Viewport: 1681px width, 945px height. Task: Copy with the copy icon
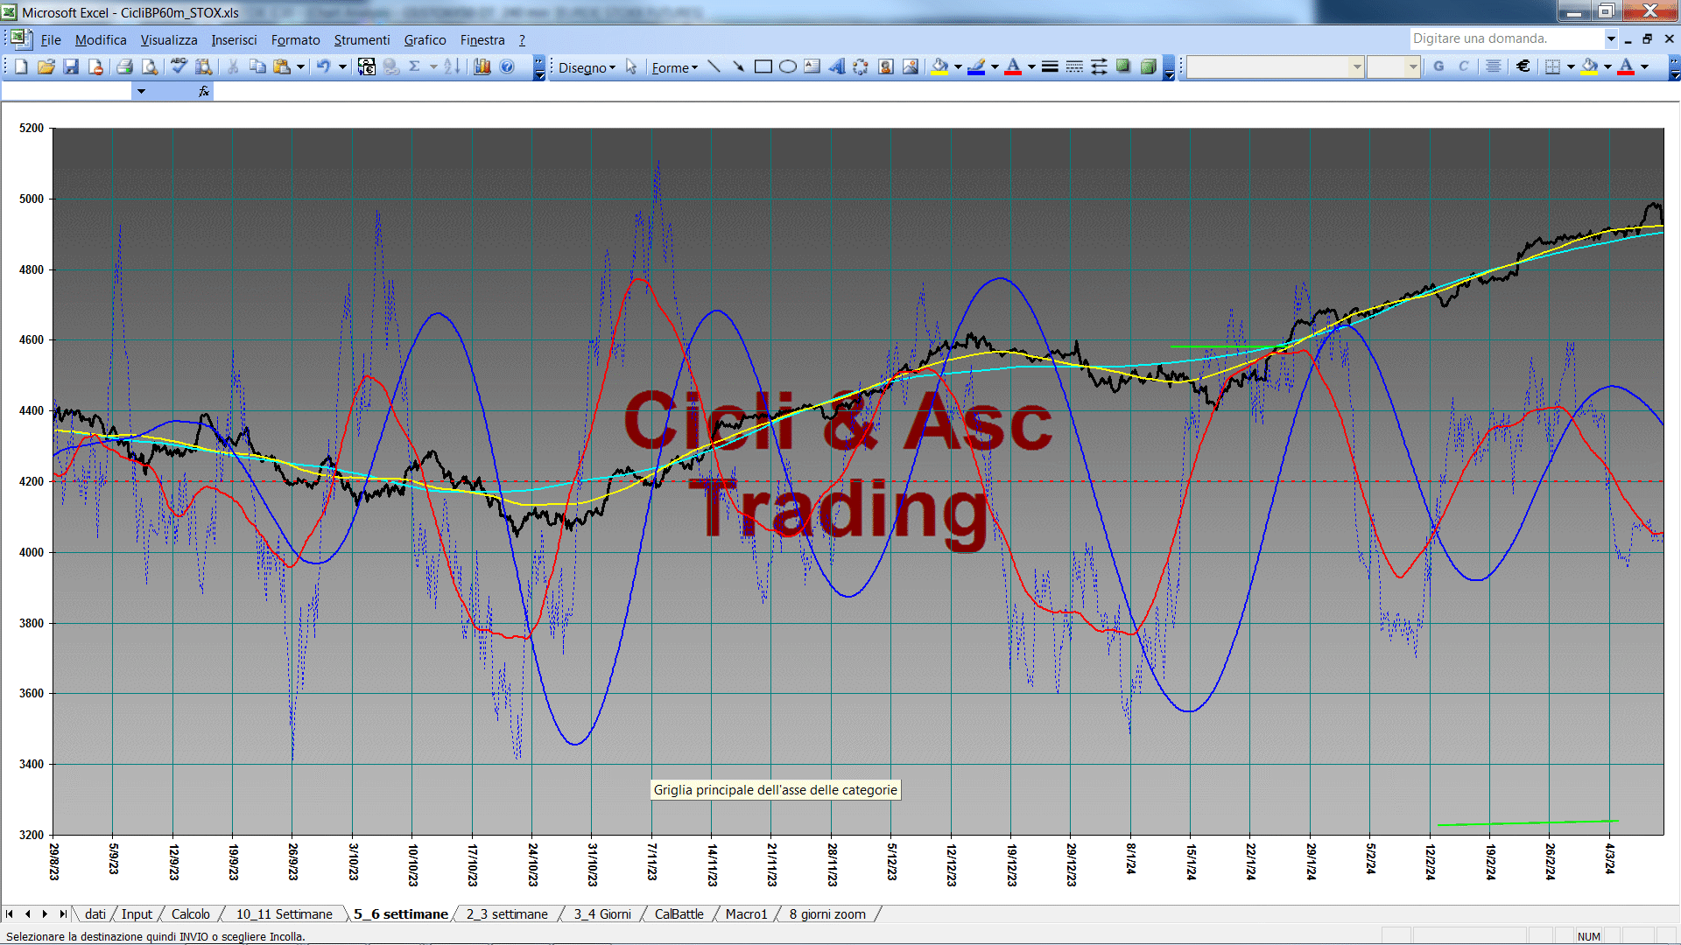(x=257, y=67)
